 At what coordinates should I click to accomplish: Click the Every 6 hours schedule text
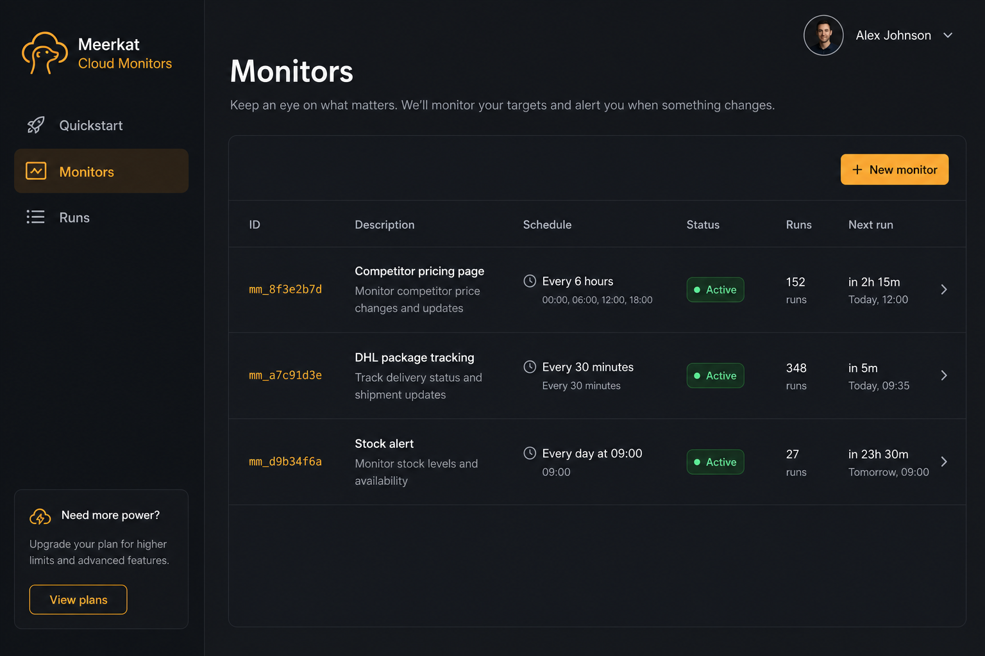pos(578,281)
